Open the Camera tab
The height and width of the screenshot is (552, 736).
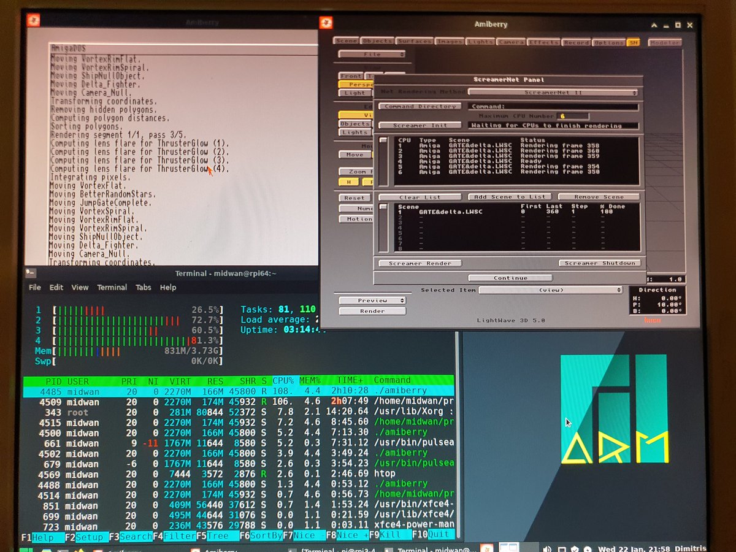tap(511, 42)
